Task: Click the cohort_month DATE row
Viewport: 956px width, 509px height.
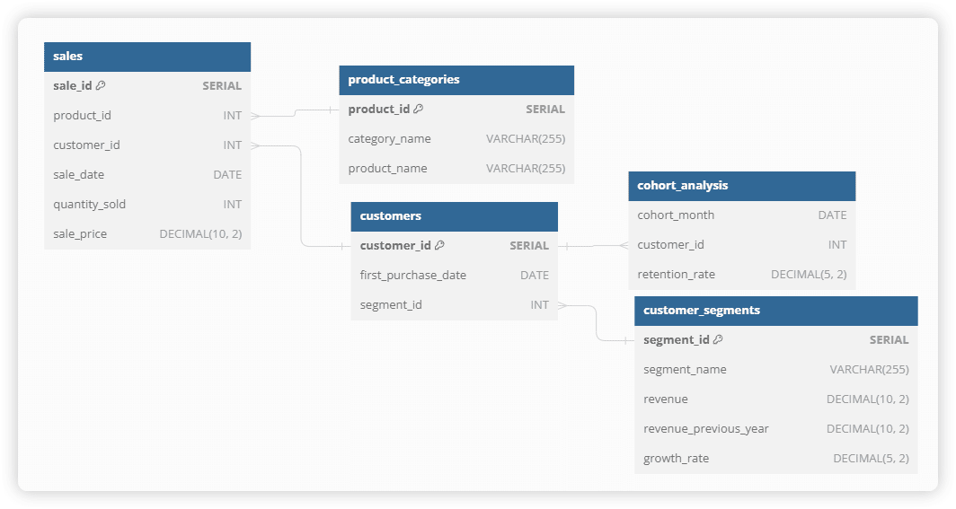Action: click(742, 215)
